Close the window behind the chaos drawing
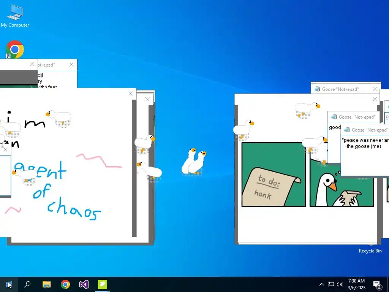 coord(147,99)
